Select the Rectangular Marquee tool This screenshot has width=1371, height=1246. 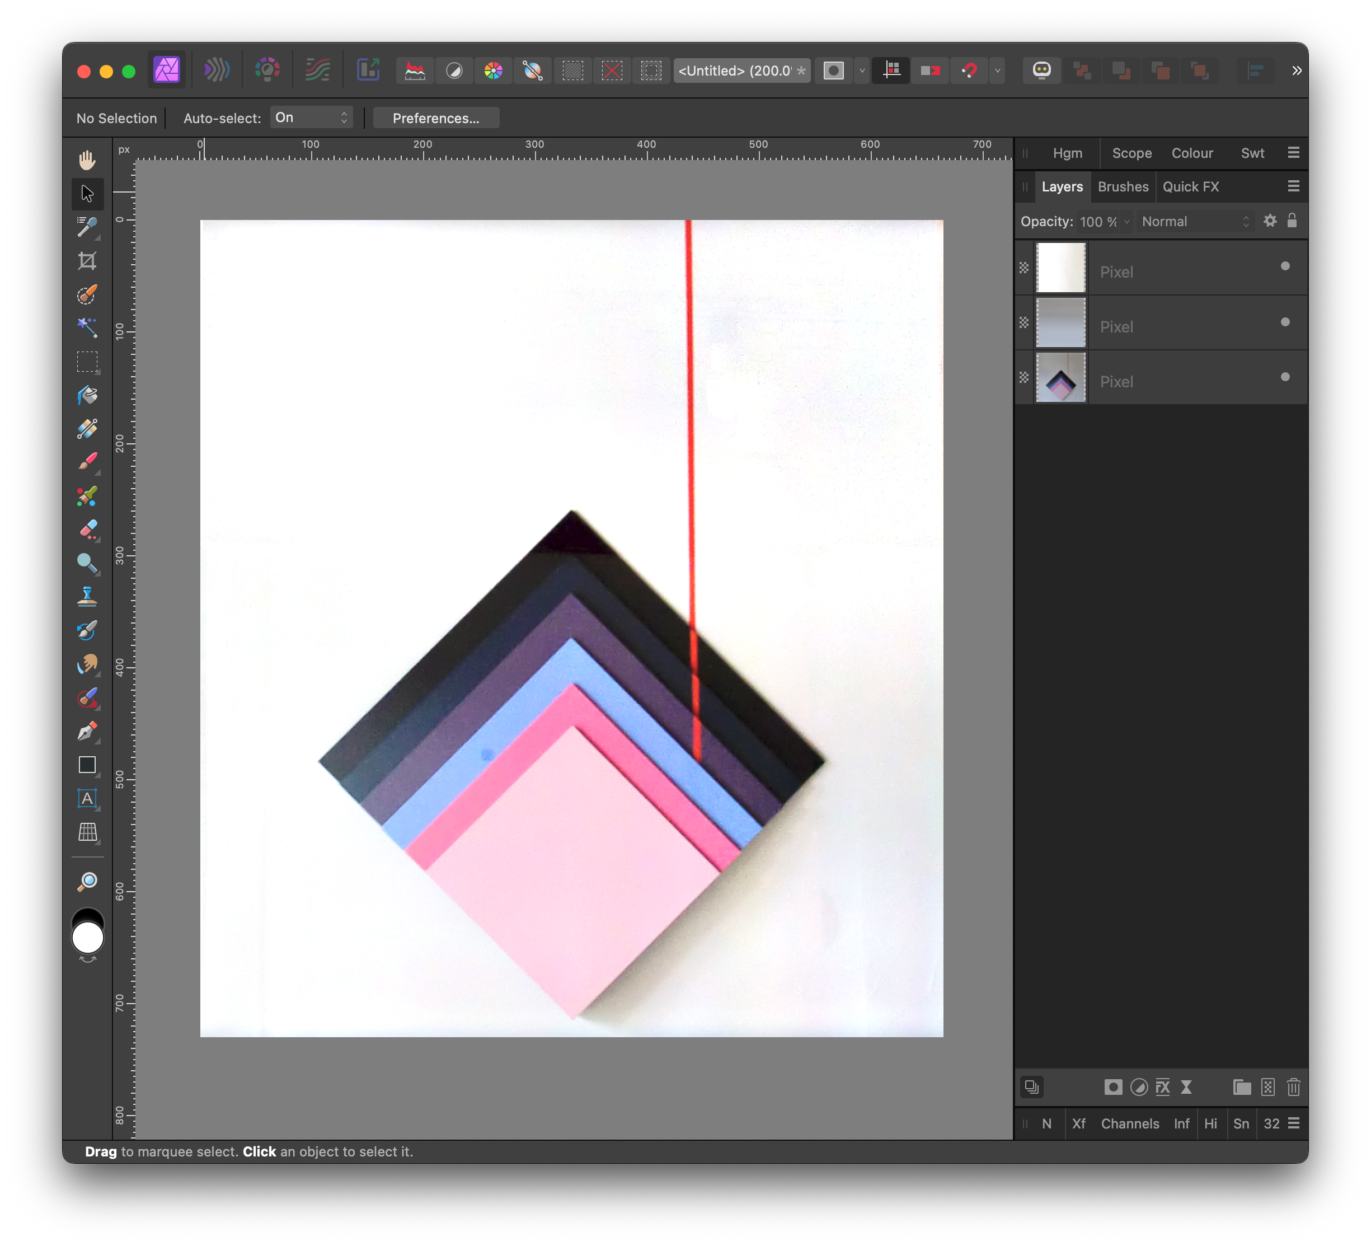pyautogui.click(x=87, y=361)
